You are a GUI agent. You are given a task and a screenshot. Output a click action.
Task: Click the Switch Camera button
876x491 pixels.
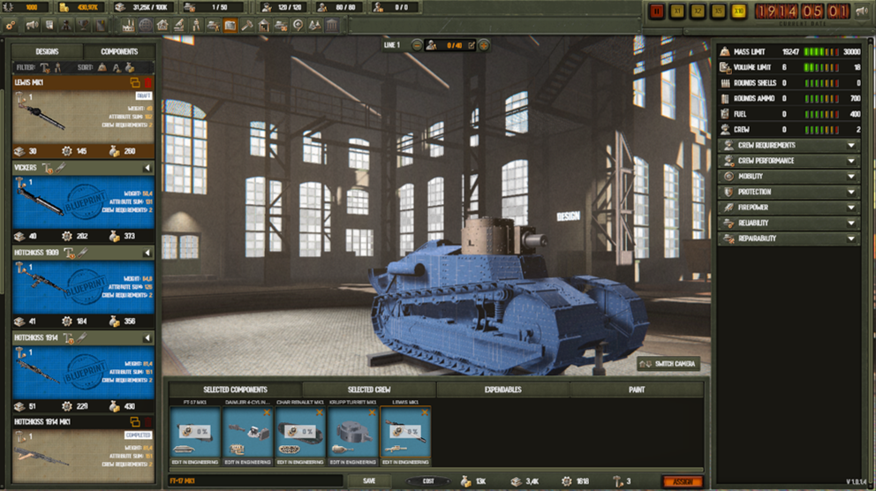668,364
